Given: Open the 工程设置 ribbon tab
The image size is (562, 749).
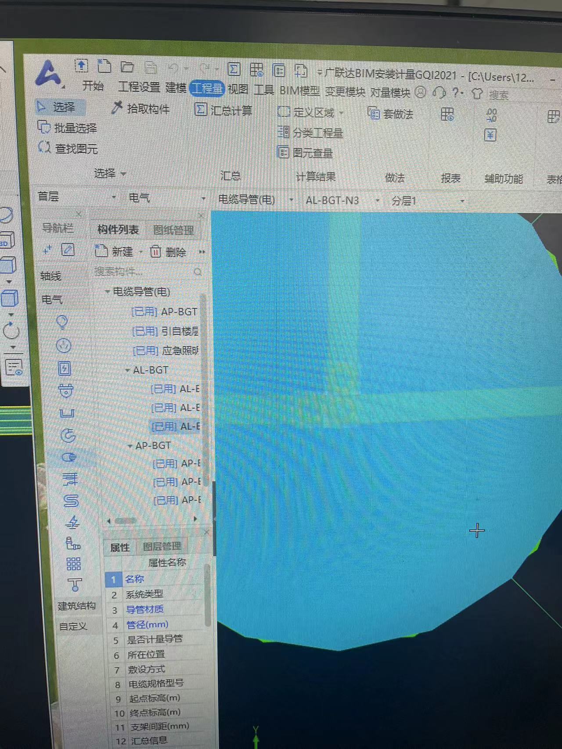Looking at the screenshot, I should tap(139, 86).
